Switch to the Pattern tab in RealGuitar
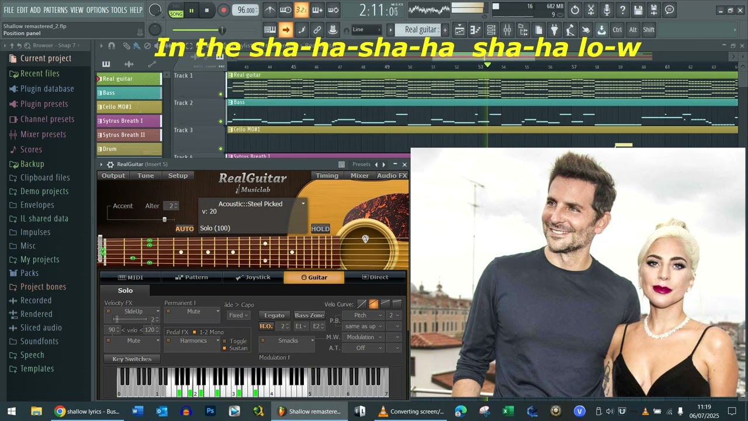 [192, 277]
